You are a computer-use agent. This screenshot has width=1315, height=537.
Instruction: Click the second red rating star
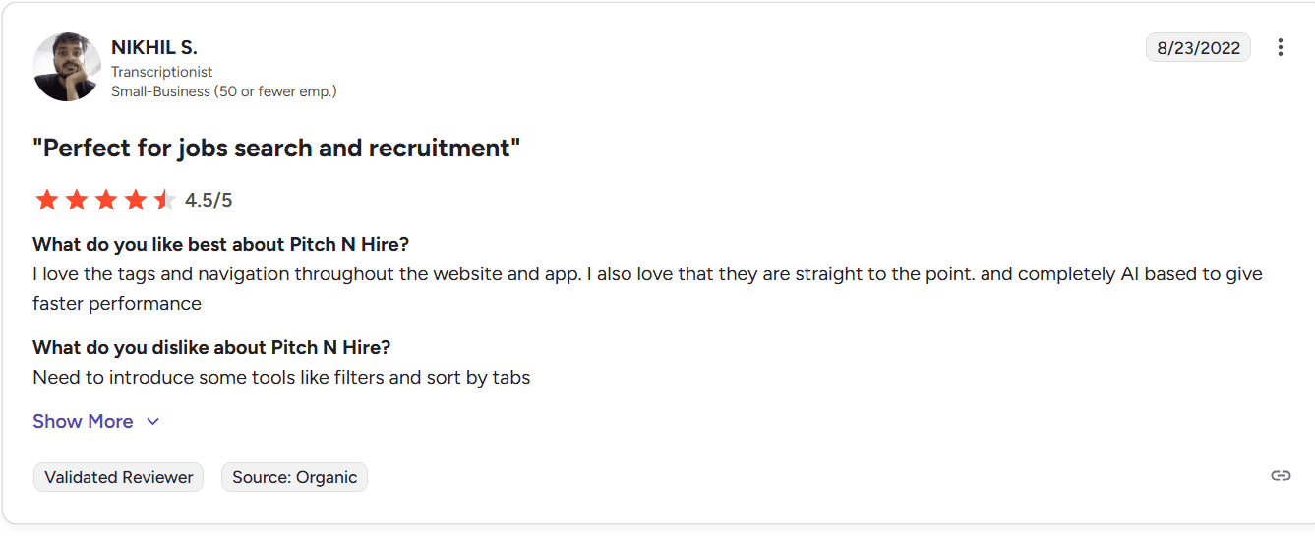pyautogui.click(x=76, y=200)
